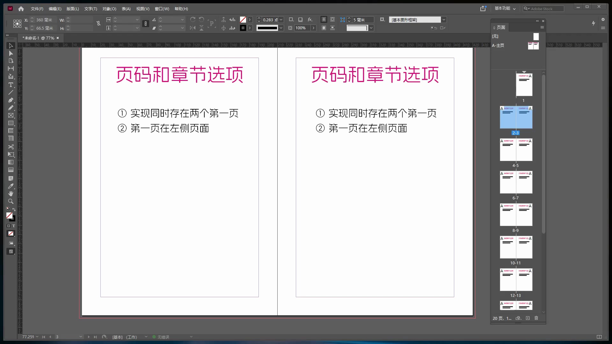Open the 编辑(E) menu
Image resolution: width=612 pixels, height=344 pixels.
pos(55,9)
